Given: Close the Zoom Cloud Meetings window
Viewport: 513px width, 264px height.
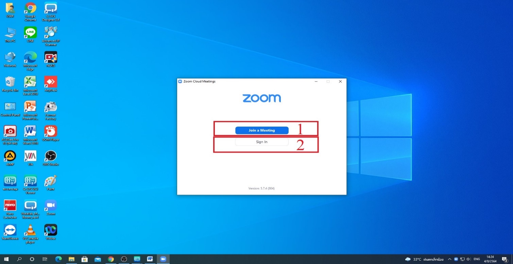Looking at the screenshot, I should point(340,81).
